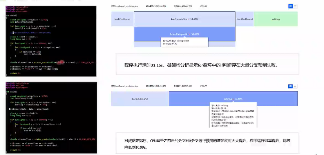This screenshot has height=155, width=324.
Task: Click clock cycles 25,816,008,704
Action: tap(156, 6)
